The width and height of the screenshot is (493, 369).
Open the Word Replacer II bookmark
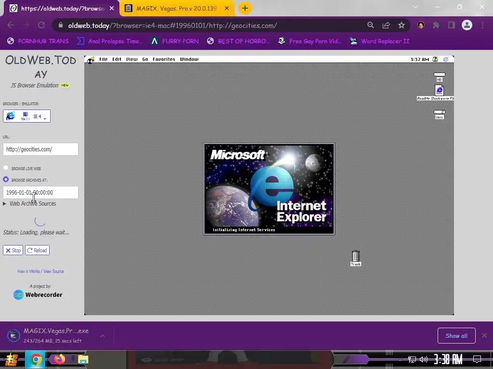(x=380, y=41)
